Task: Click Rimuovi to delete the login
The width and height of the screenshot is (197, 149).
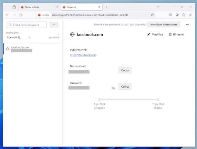Action: [176, 35]
